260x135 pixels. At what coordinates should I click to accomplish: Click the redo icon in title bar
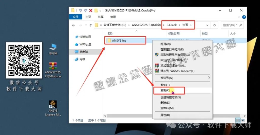[86, 10]
